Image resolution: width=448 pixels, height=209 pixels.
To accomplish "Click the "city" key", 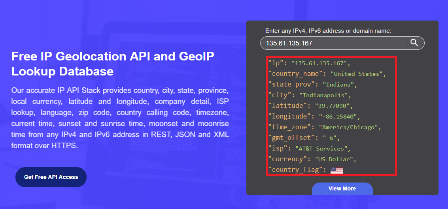I will pyautogui.click(x=281, y=95).
